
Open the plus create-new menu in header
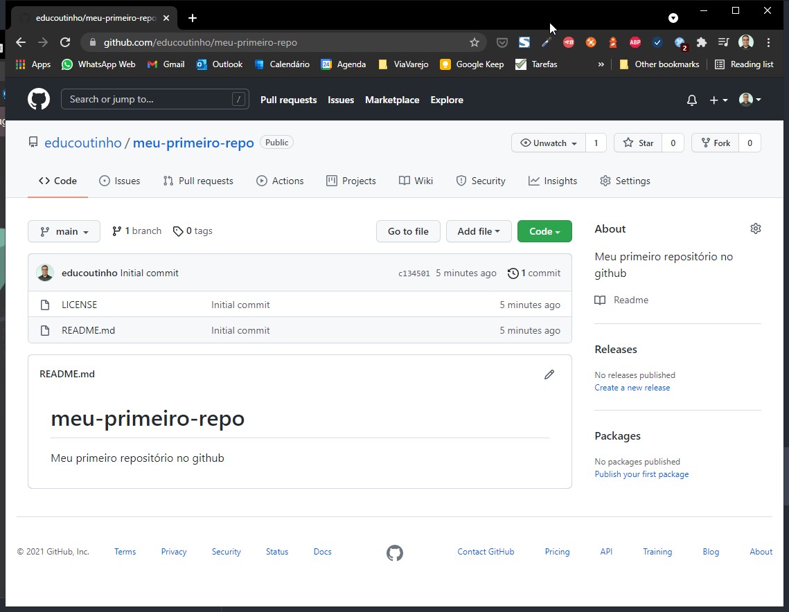coord(718,100)
